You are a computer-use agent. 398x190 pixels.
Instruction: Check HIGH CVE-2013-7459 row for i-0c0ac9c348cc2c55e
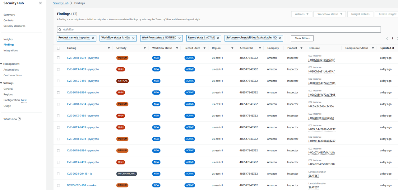[58, 116]
